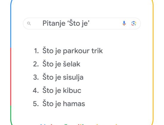Viewport: 164px width, 125px height.
Task: Click the search text Pitanje 'Što je'
Action: click(x=66, y=24)
